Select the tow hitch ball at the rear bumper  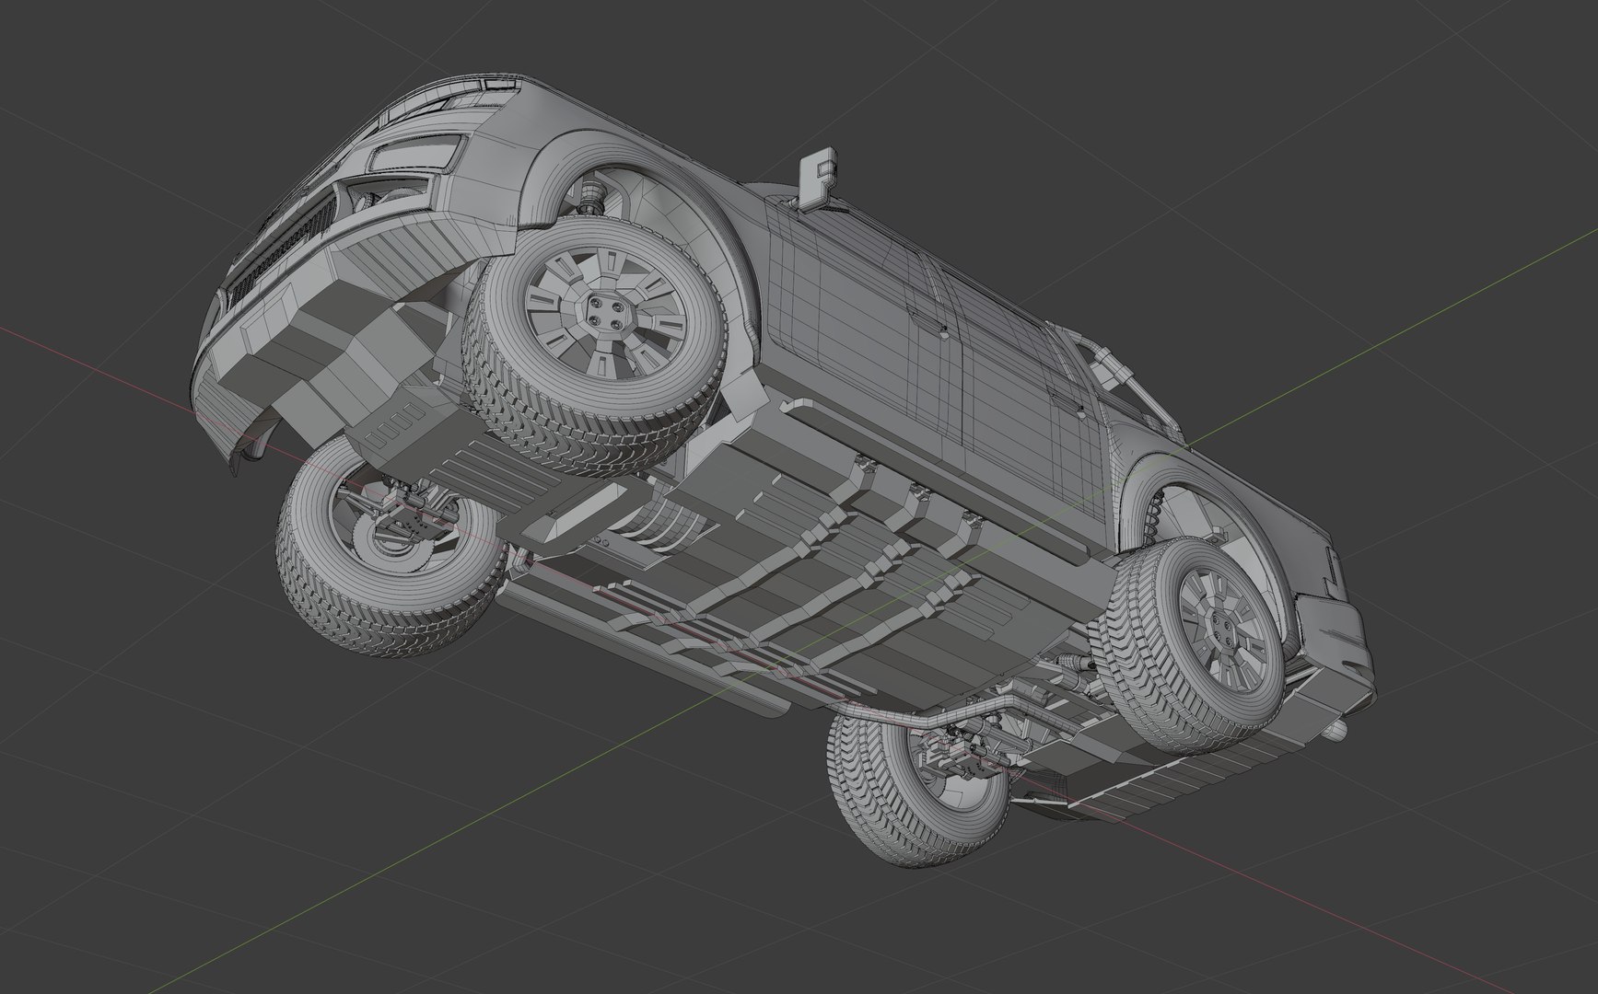point(1337,730)
